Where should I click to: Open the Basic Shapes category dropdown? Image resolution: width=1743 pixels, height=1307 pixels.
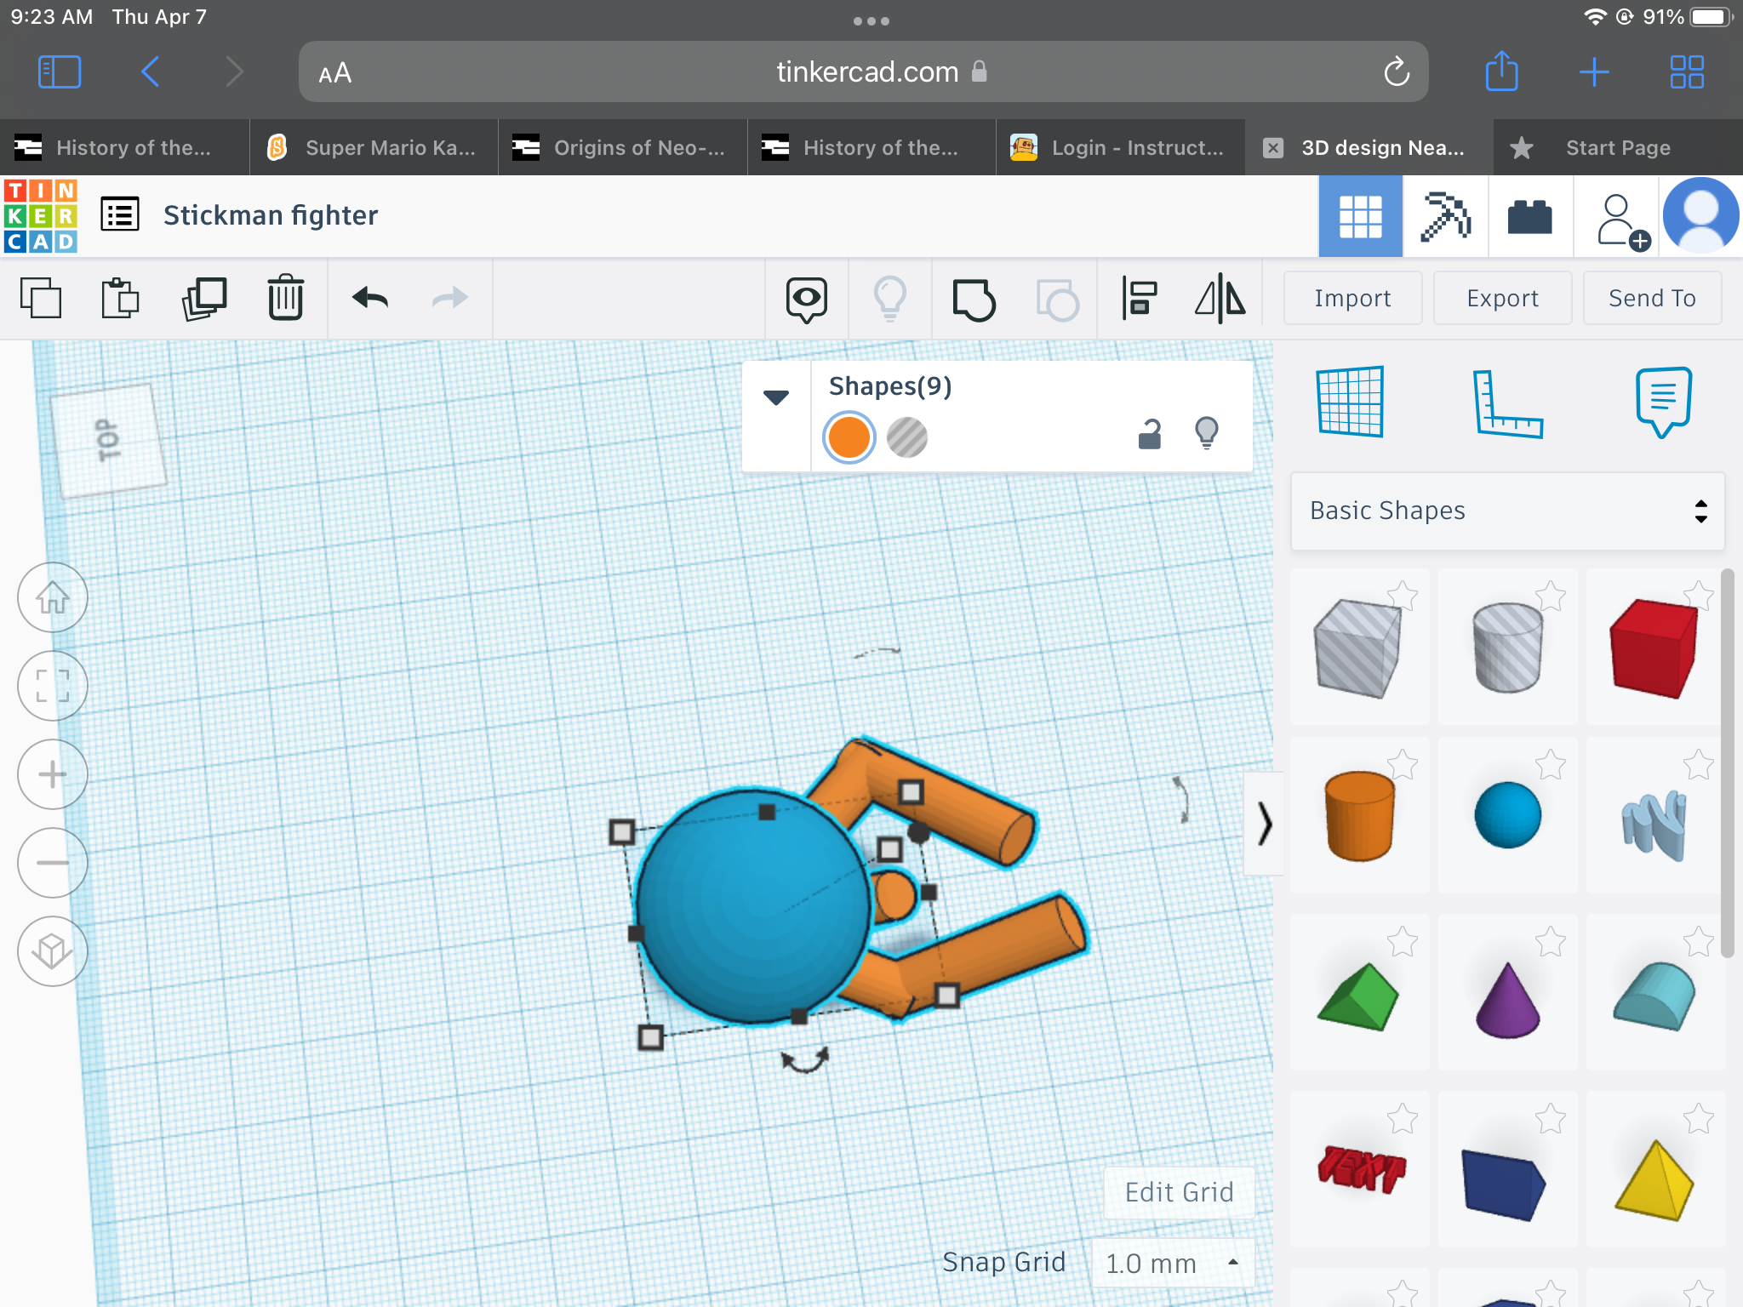coord(1507,511)
